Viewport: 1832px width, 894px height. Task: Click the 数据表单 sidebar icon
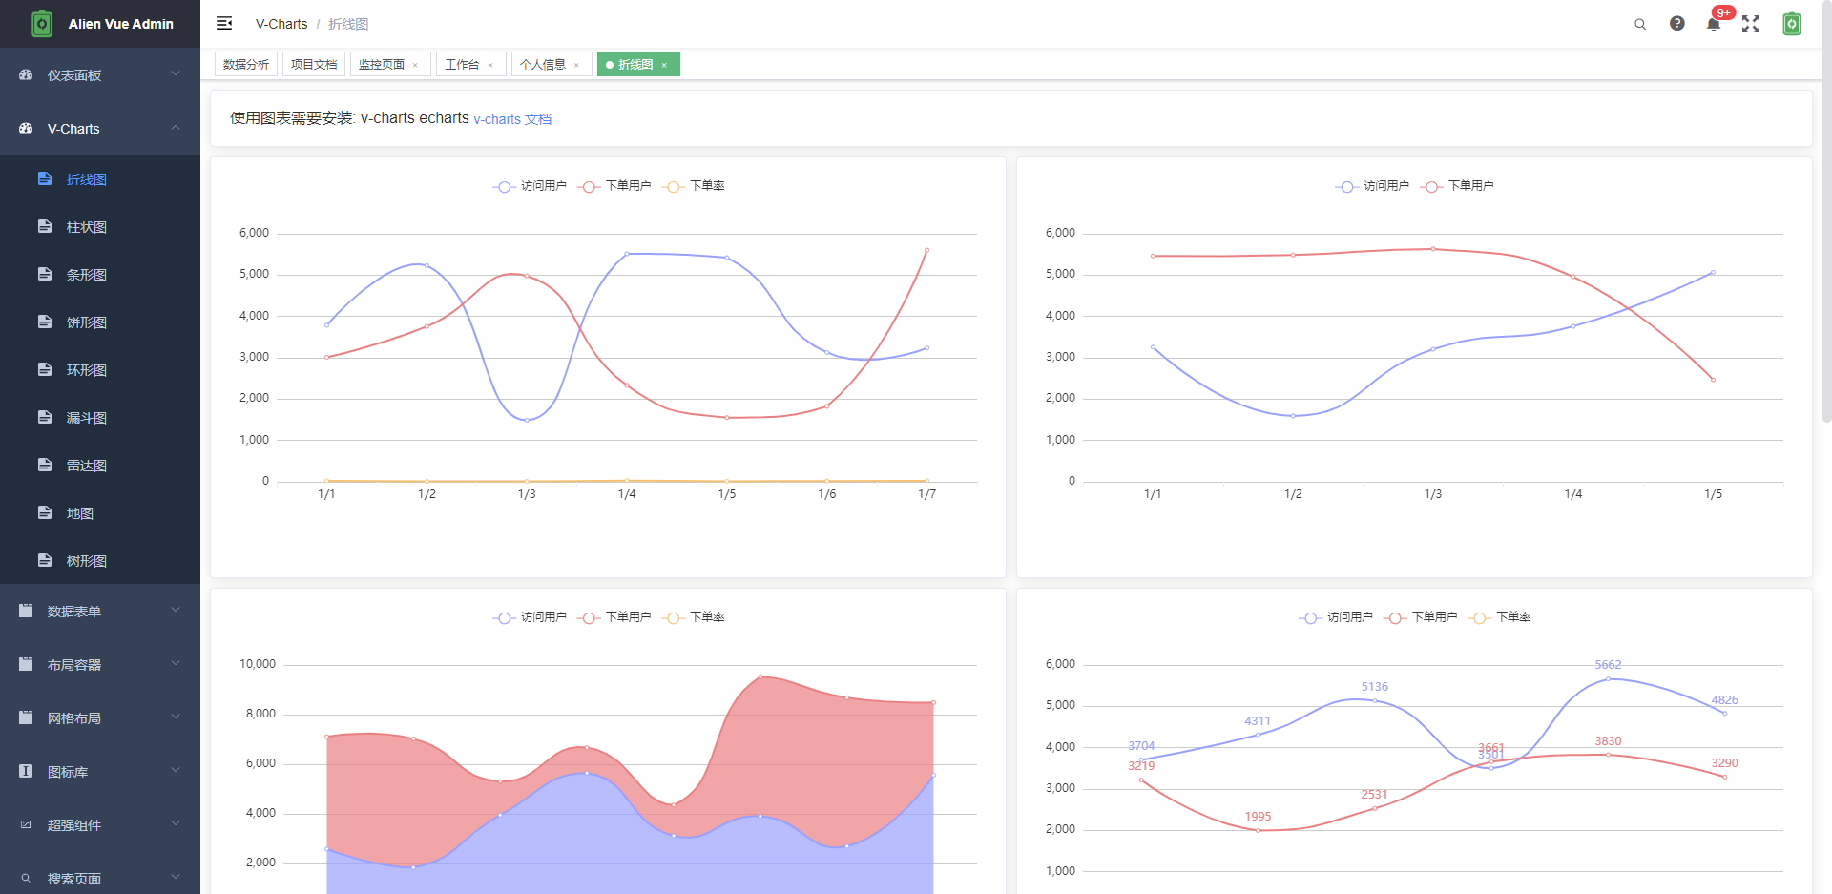26,611
